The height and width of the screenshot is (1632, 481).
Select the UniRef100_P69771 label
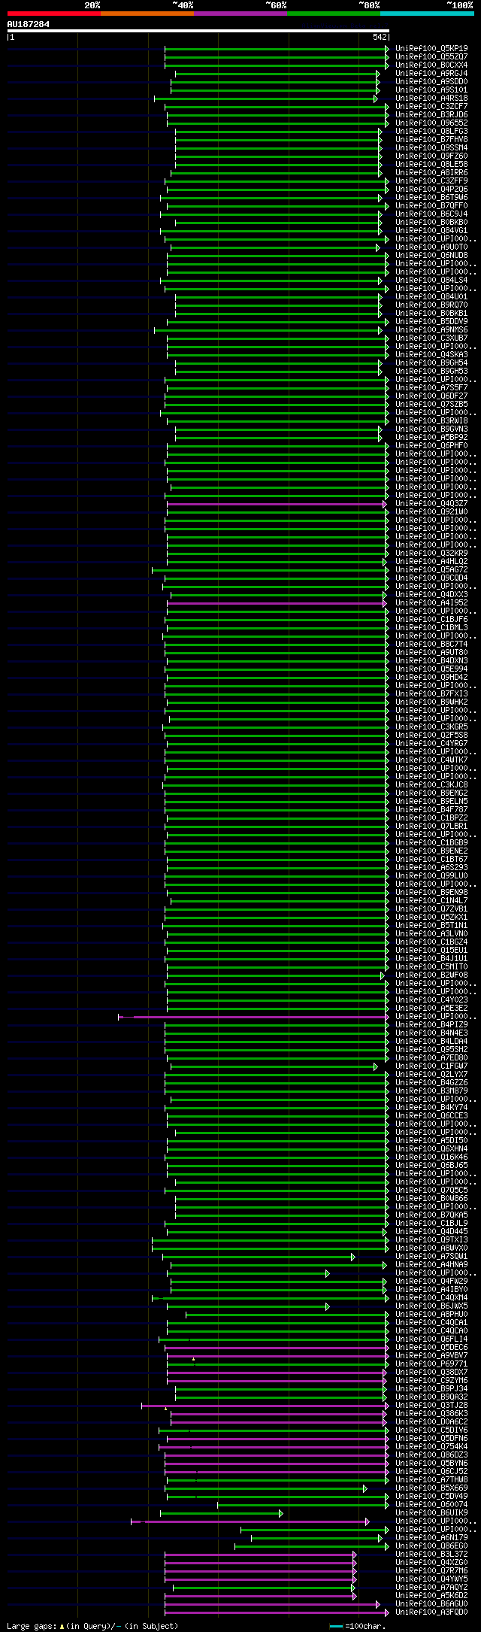tap(431, 1364)
